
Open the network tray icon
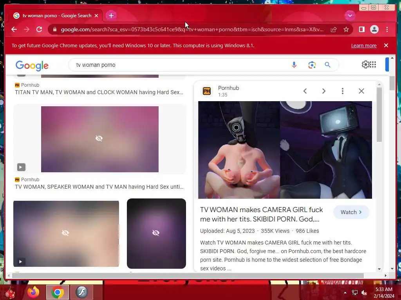tap(354, 293)
